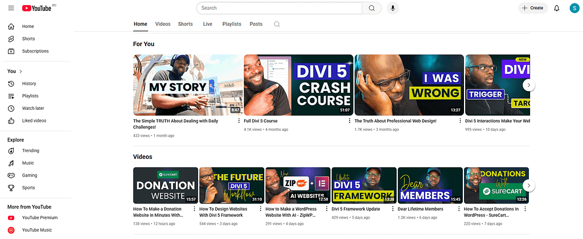Click the search magnifier button
The image size is (583, 239).
coord(371,8)
